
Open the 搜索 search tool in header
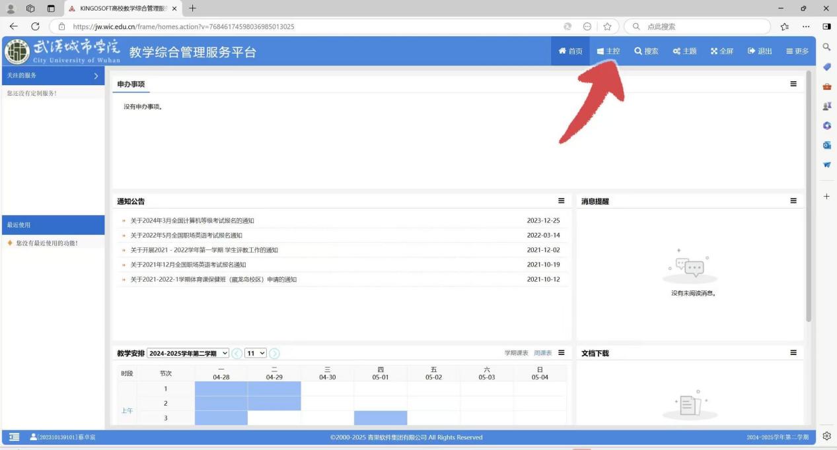[x=638, y=51]
